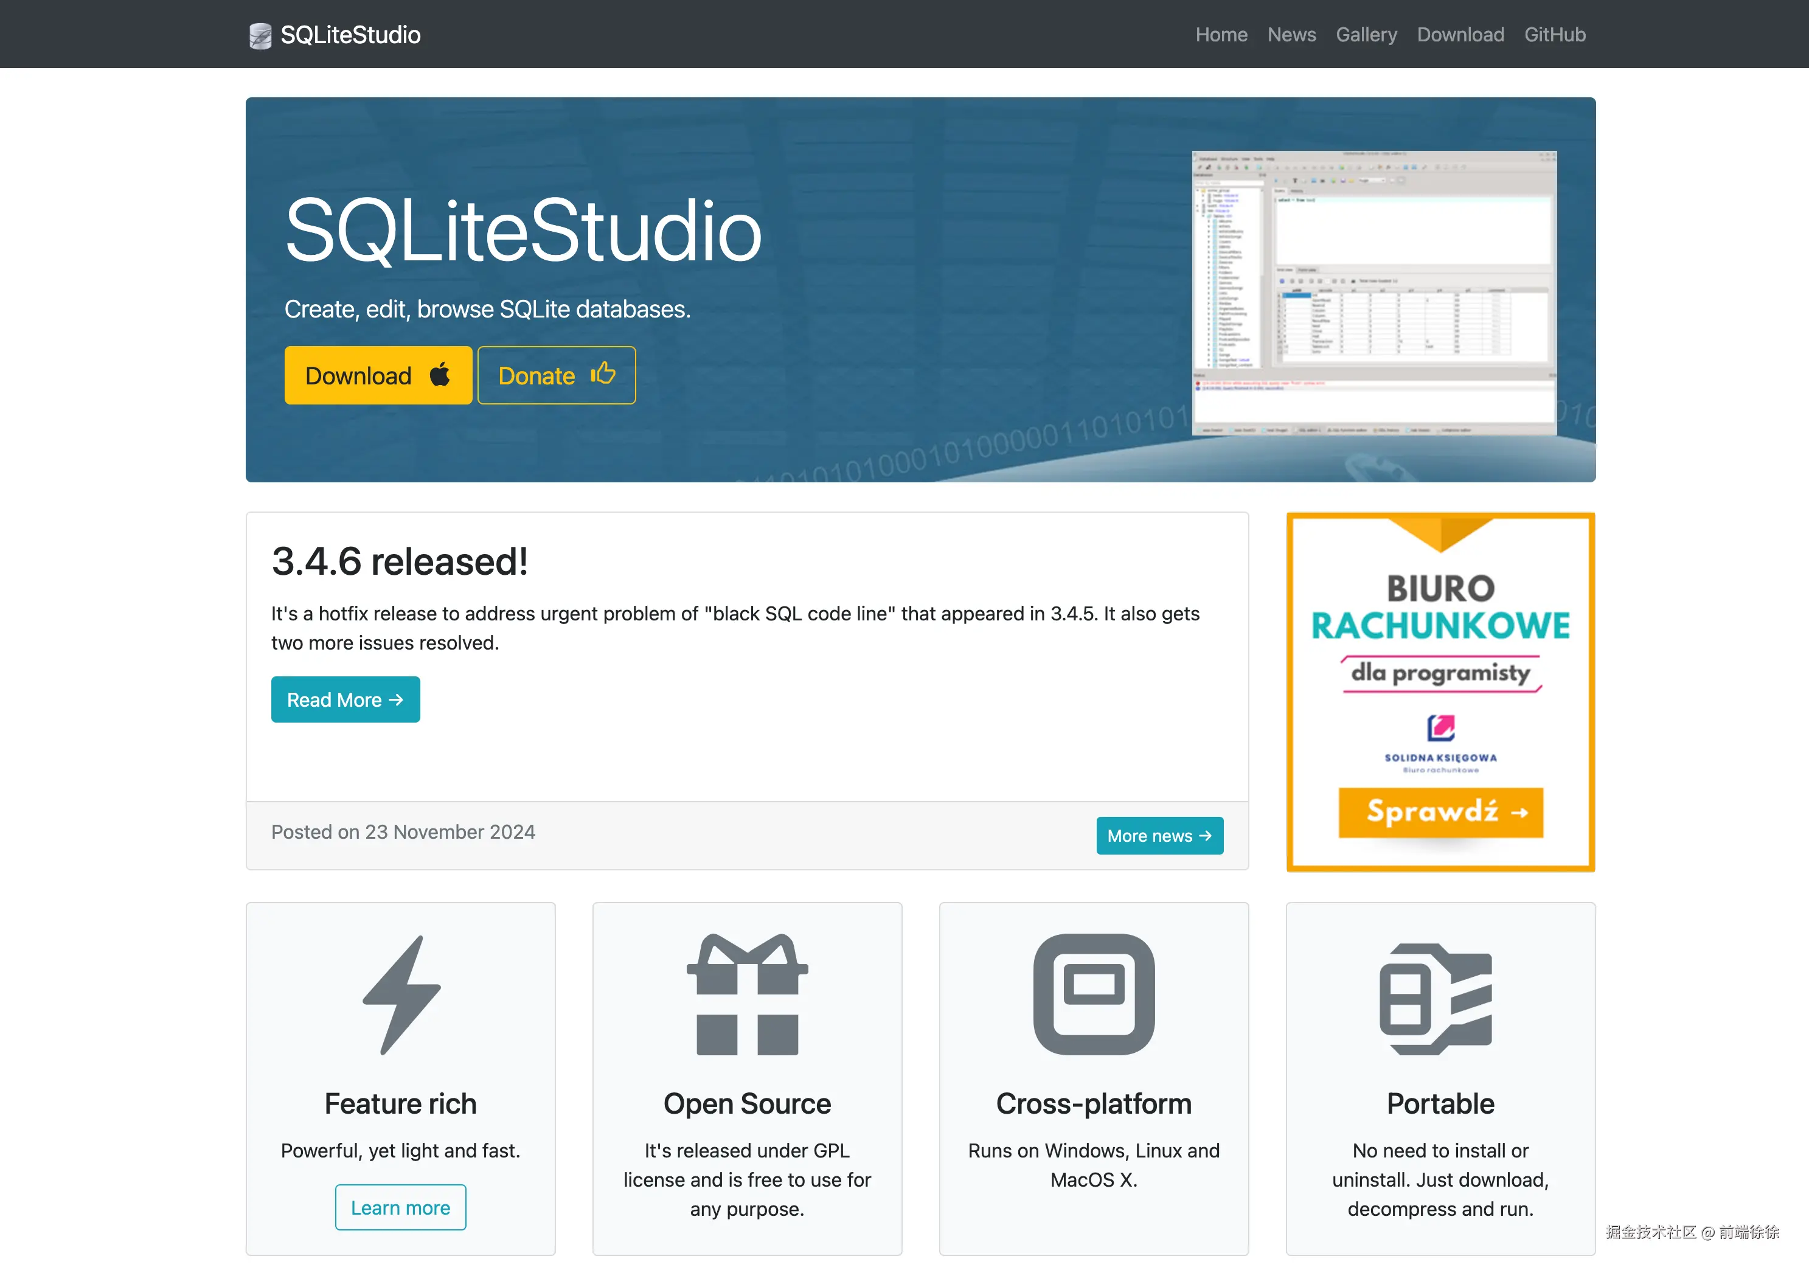Click the SQLiteStudio brand text in navbar
This screenshot has width=1809, height=1270.
(x=350, y=35)
